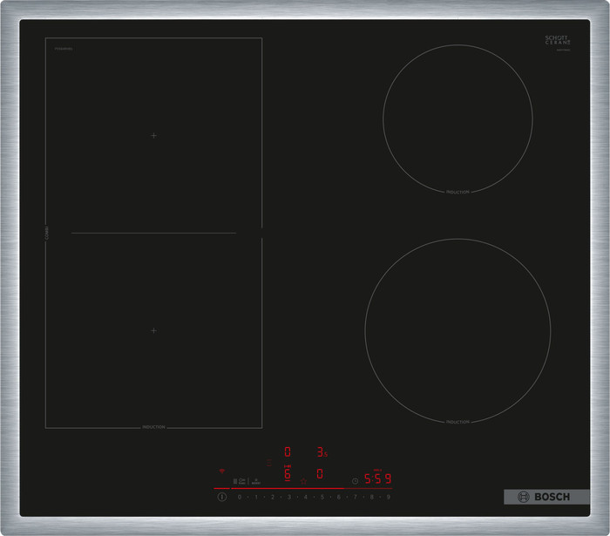Tap the red star favorite symbol
This screenshot has height=536, width=610.
[303, 481]
